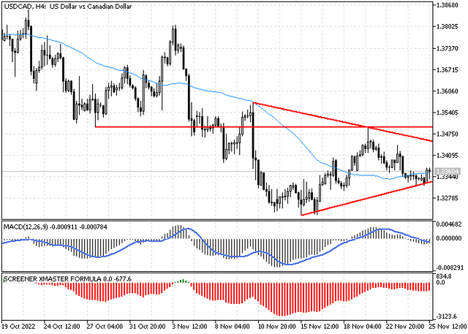Click the 1.38025 price scale value
The width and height of the screenshot is (468, 334).
447,27
